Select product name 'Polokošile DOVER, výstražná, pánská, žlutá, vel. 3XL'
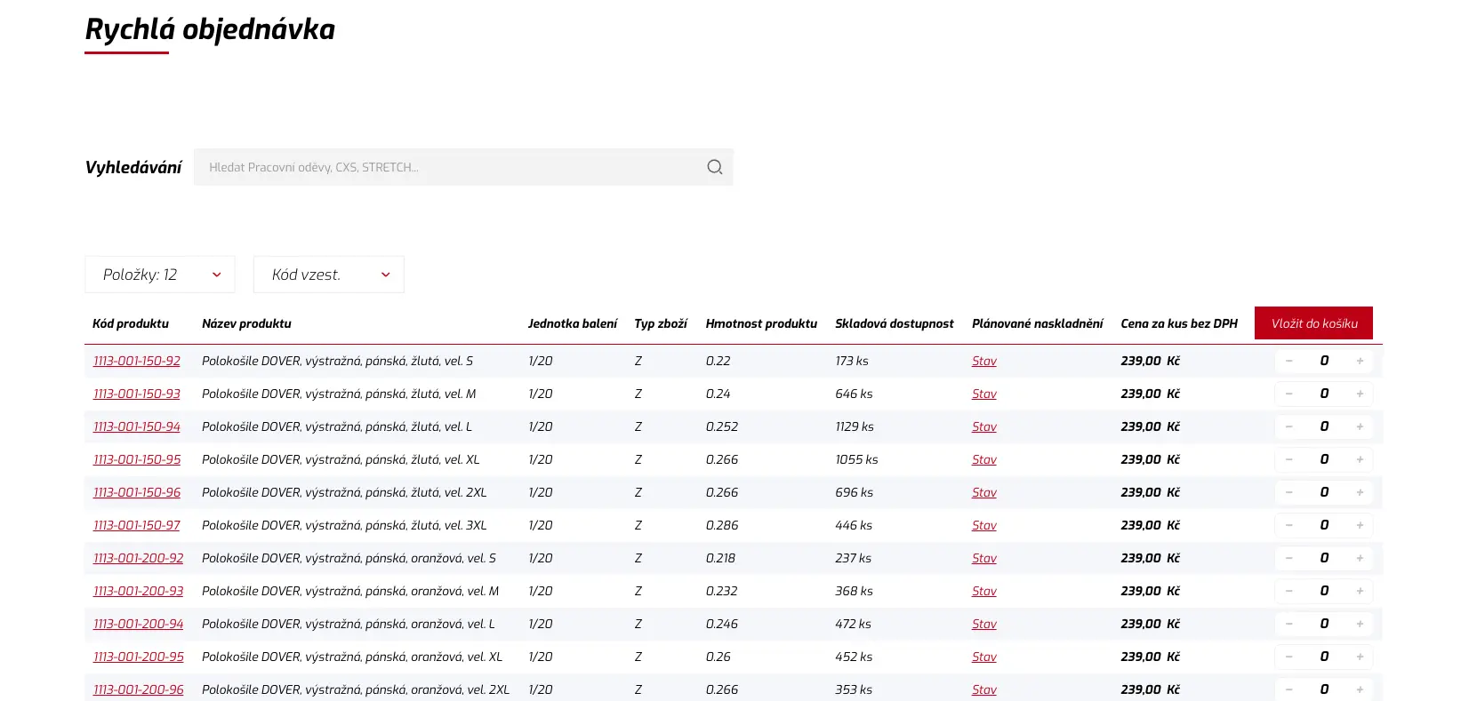The width and height of the screenshot is (1469, 701). pyautogui.click(x=344, y=525)
